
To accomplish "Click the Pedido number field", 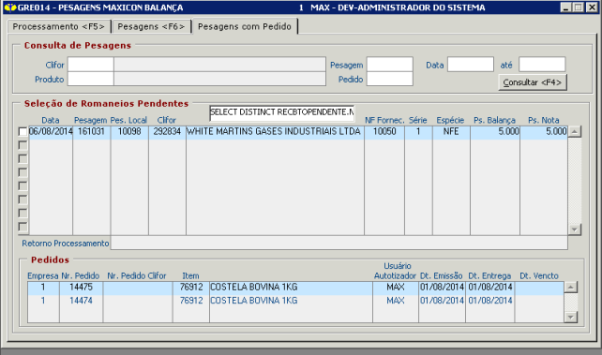I will (x=390, y=79).
